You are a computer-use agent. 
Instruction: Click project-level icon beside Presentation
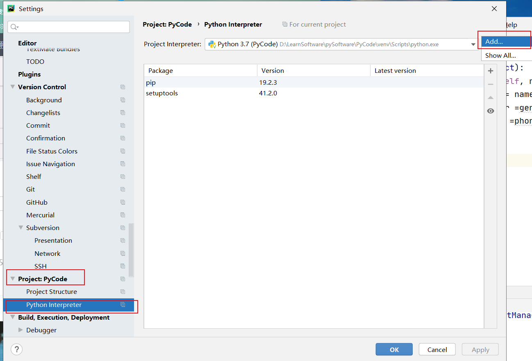point(123,240)
